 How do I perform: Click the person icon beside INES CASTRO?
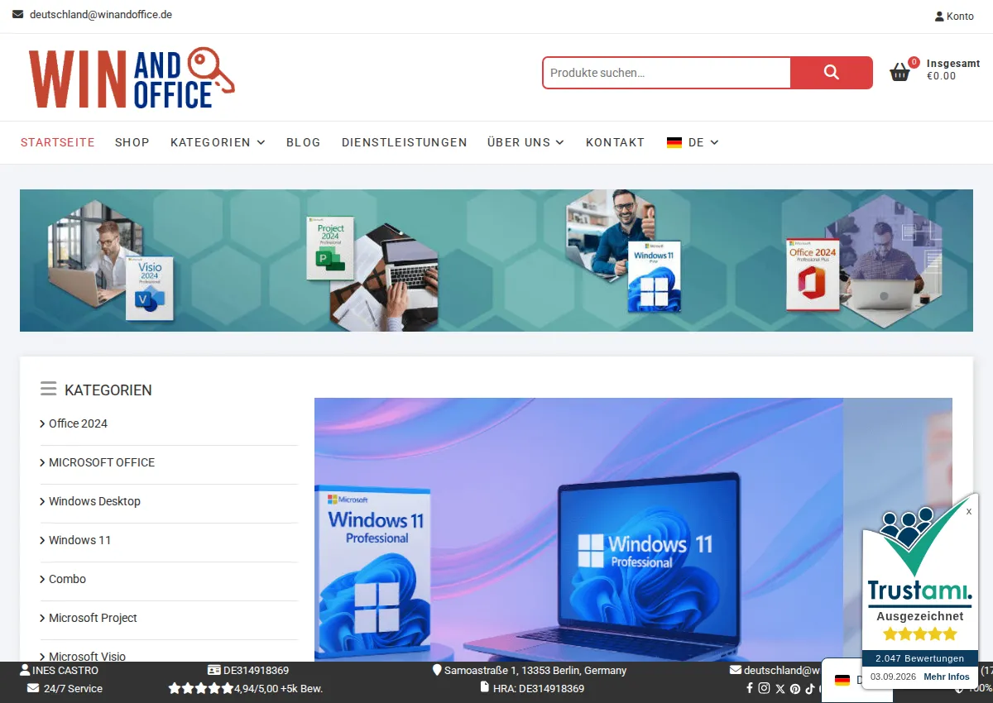coord(25,670)
